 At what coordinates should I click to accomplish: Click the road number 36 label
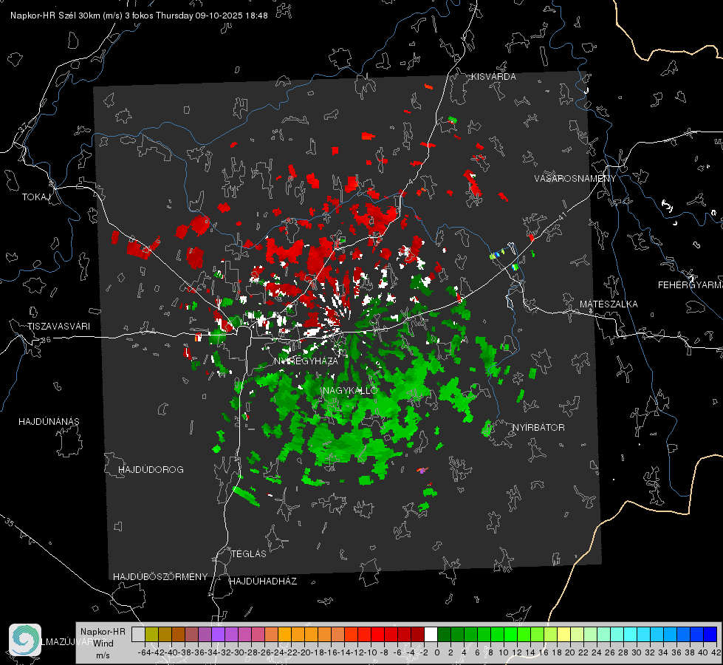pos(46,340)
